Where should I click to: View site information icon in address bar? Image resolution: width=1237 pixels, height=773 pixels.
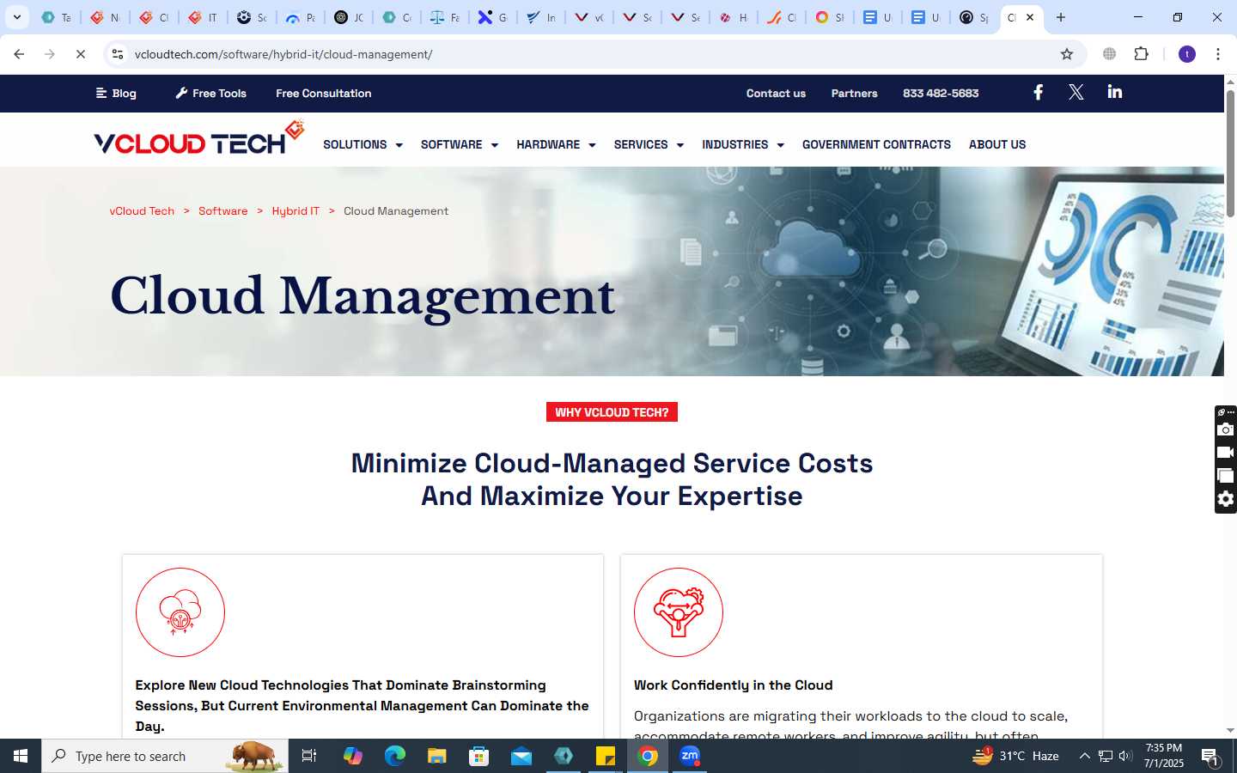coord(118,54)
